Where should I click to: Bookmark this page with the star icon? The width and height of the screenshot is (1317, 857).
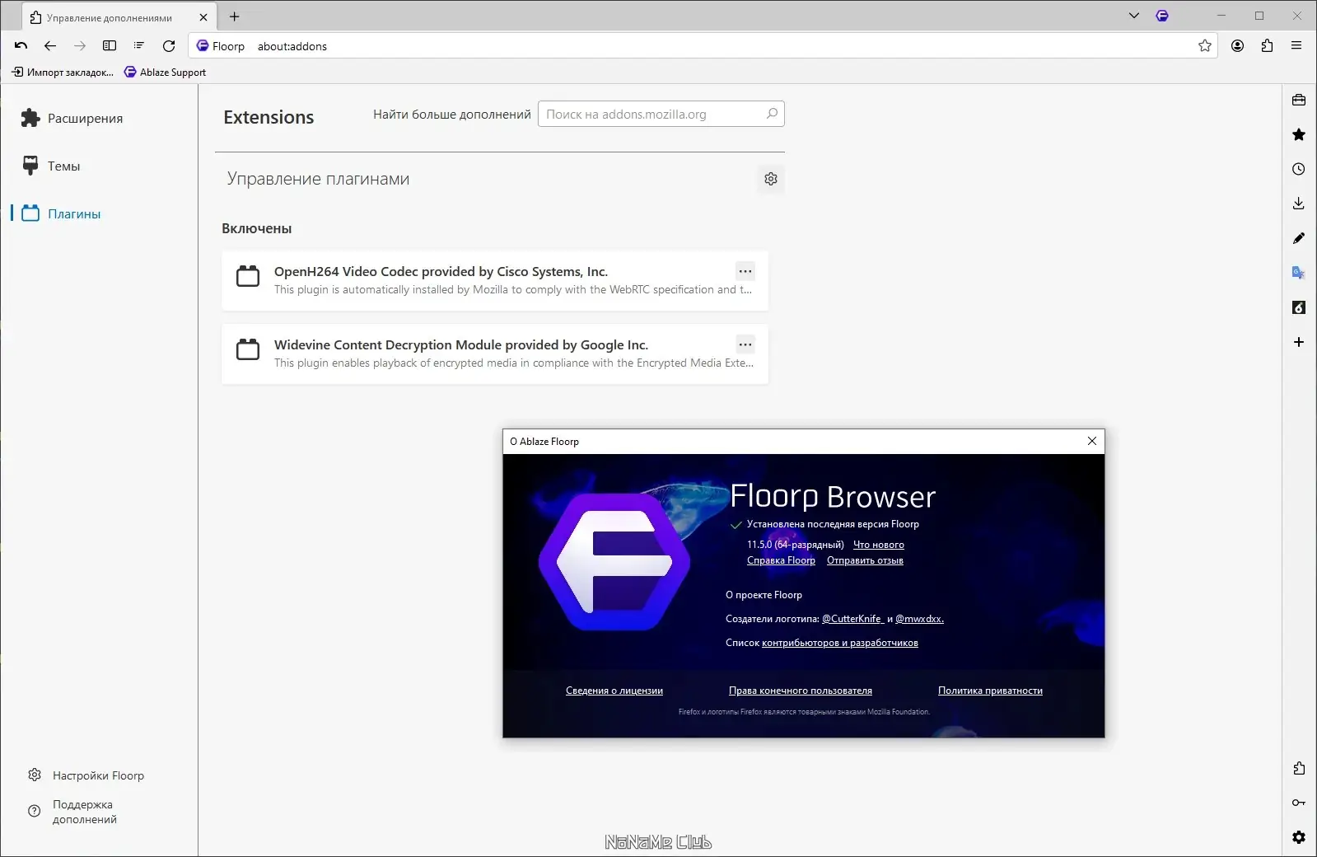tap(1205, 46)
